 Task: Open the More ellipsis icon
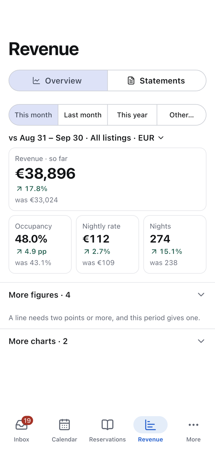[x=193, y=425]
